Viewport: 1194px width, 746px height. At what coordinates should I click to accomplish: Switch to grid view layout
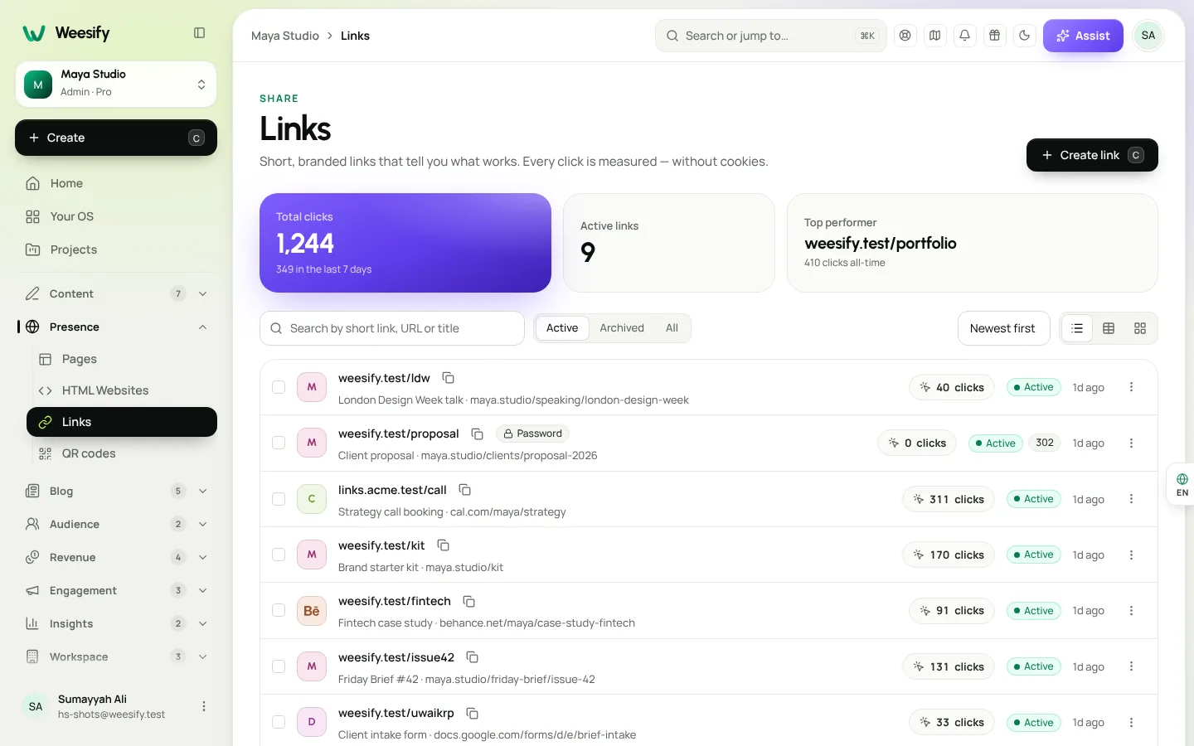[1140, 328]
